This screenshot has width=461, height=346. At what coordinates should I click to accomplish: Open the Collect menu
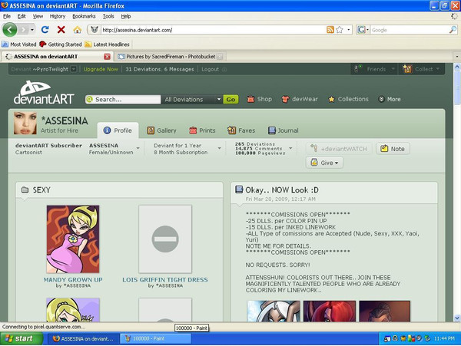[421, 69]
